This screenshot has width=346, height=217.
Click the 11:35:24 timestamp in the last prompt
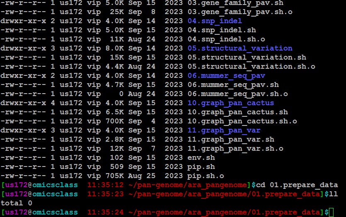[105, 212]
